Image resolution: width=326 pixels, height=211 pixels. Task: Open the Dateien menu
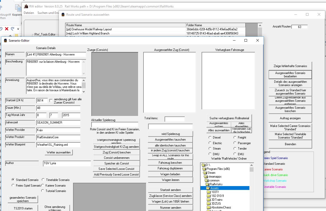29,13
